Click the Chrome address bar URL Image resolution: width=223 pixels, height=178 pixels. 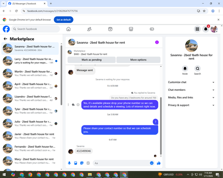(x=52, y=11)
